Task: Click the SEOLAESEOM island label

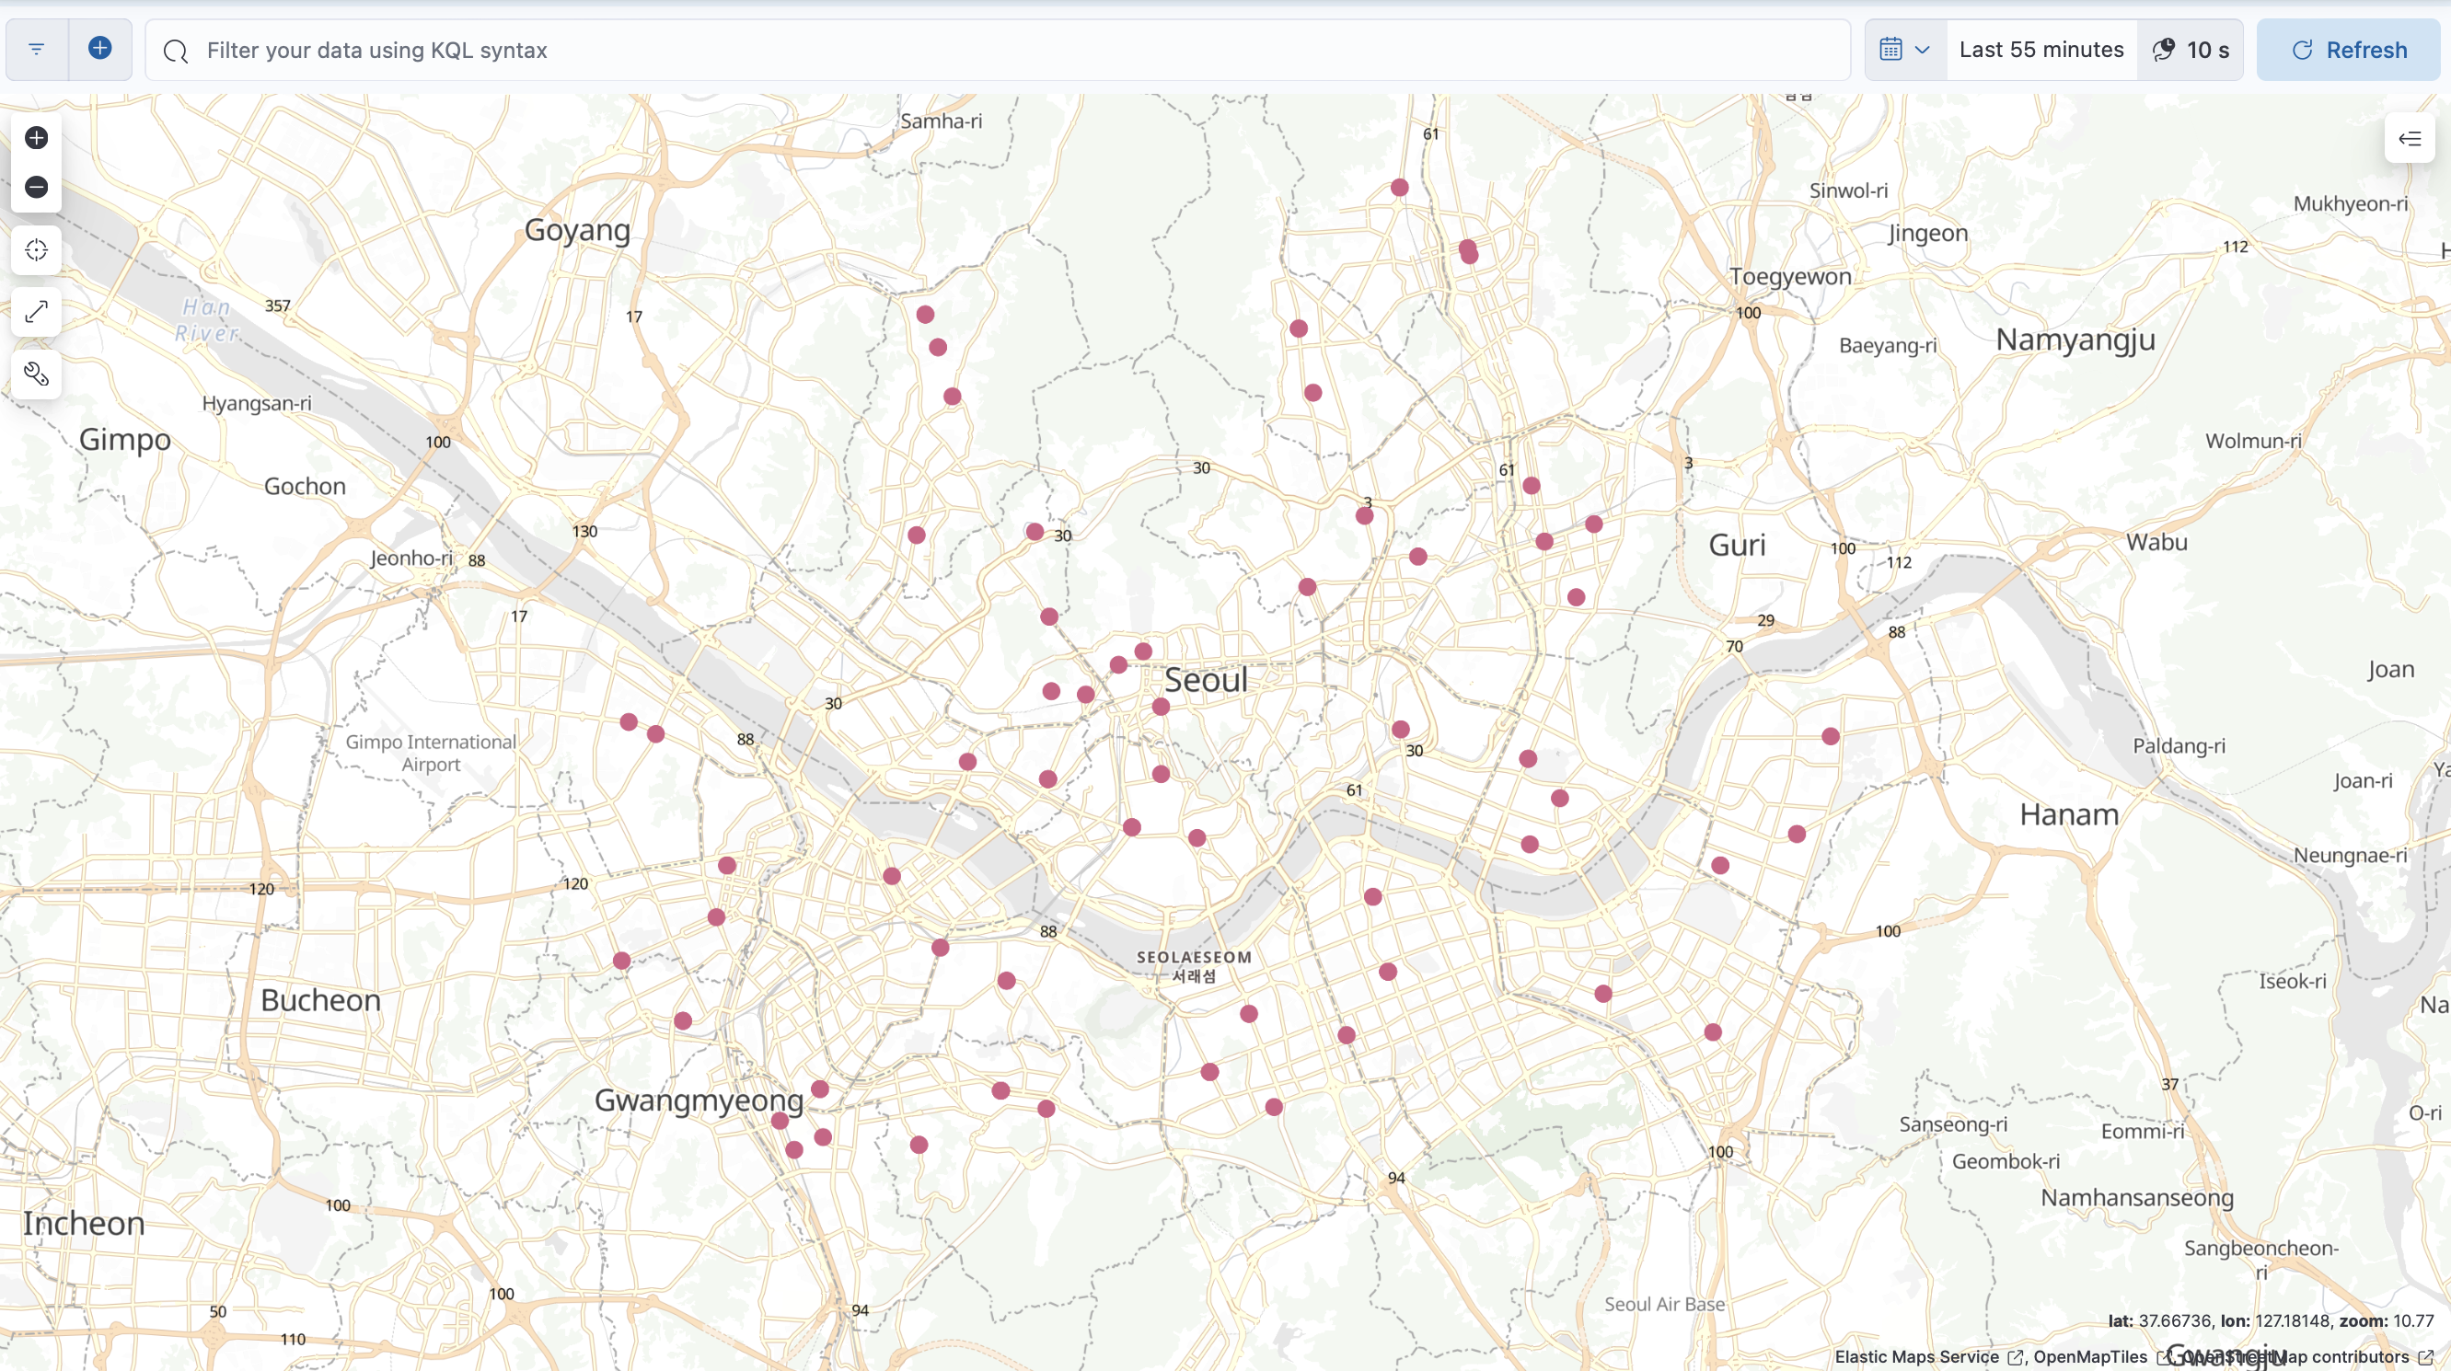Action: (x=1194, y=957)
